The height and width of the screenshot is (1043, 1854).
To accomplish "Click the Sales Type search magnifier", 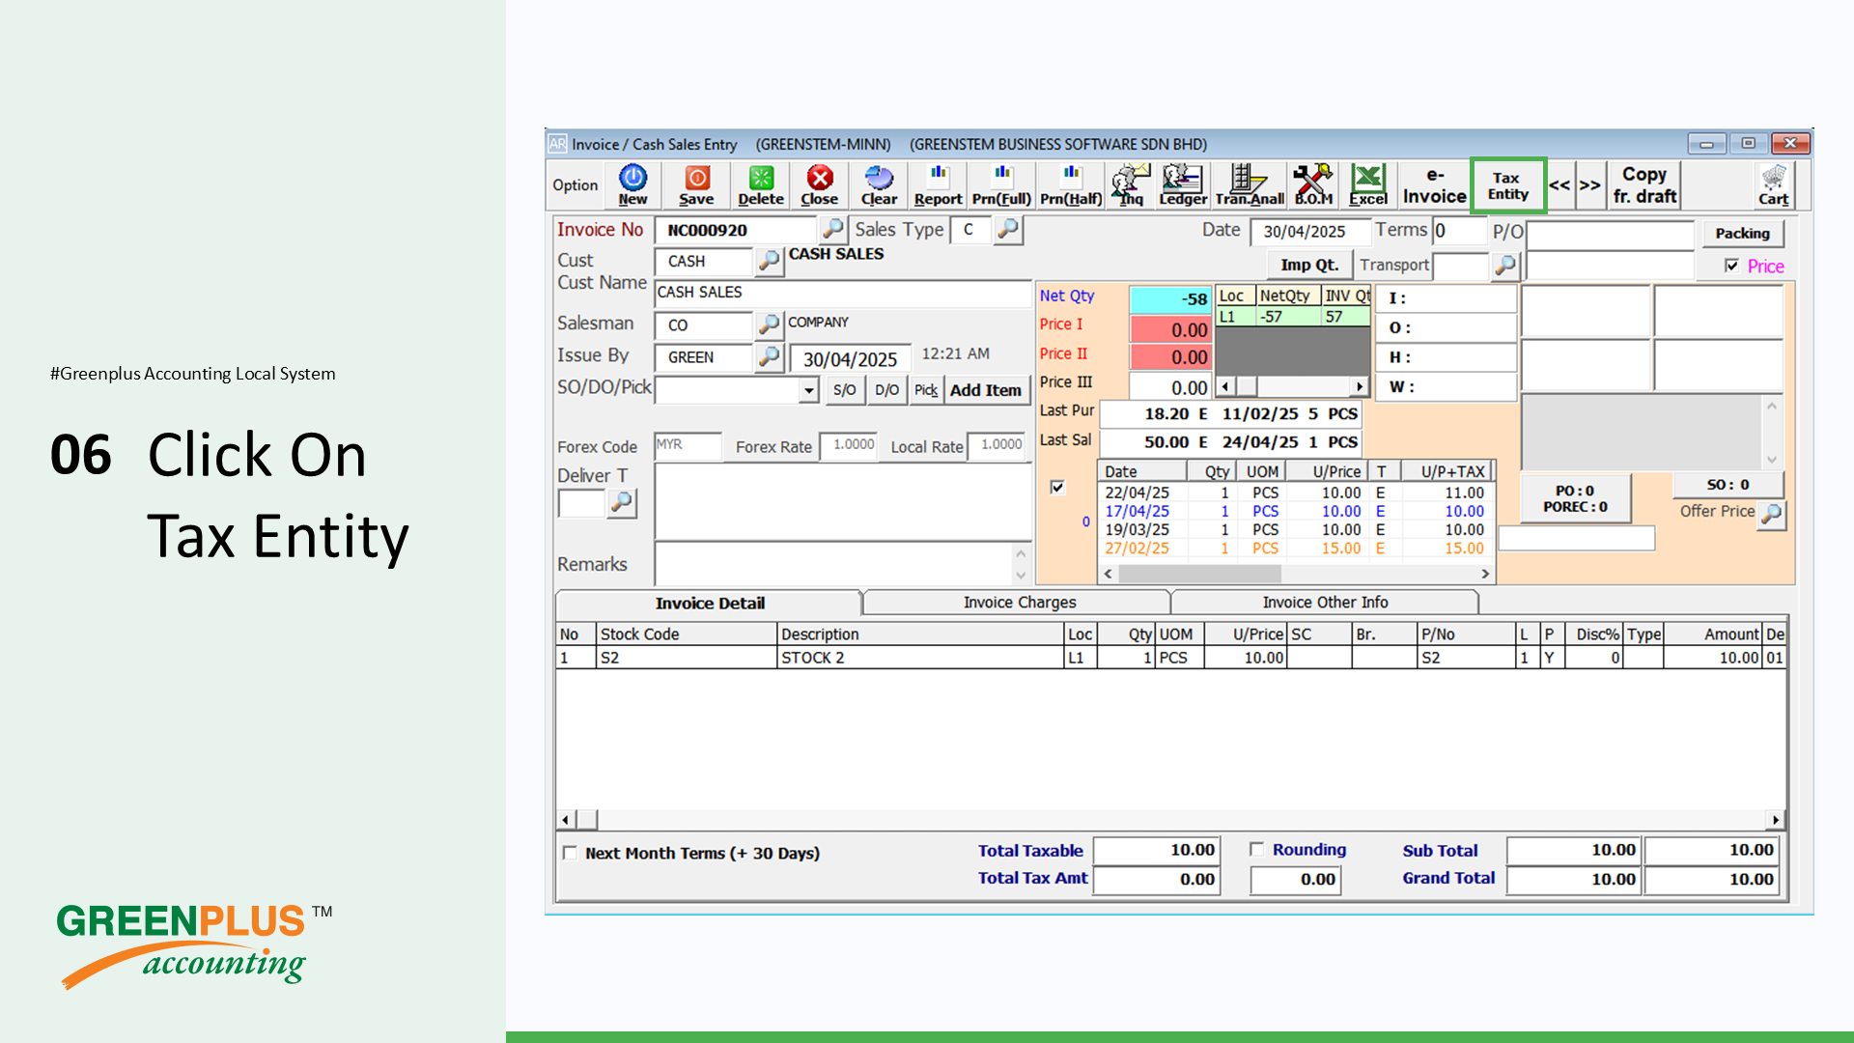I will pyautogui.click(x=1008, y=230).
